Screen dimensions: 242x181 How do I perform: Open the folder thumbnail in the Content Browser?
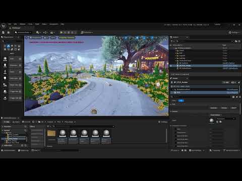[x=51, y=134]
